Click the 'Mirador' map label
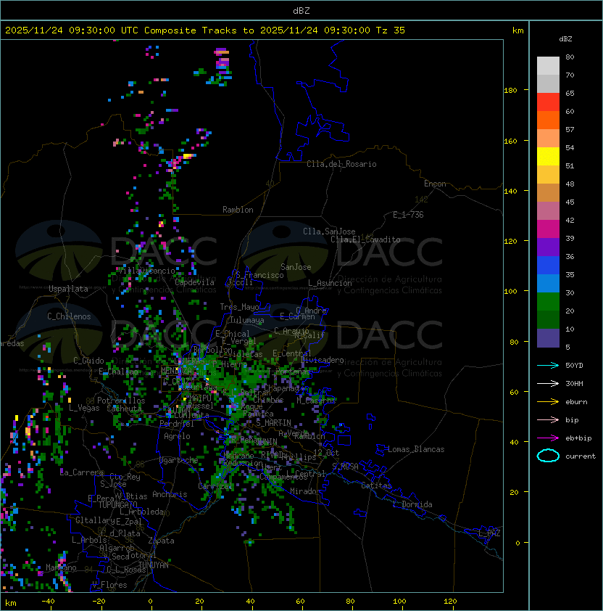The height and width of the screenshot is (611, 603). coord(305,491)
